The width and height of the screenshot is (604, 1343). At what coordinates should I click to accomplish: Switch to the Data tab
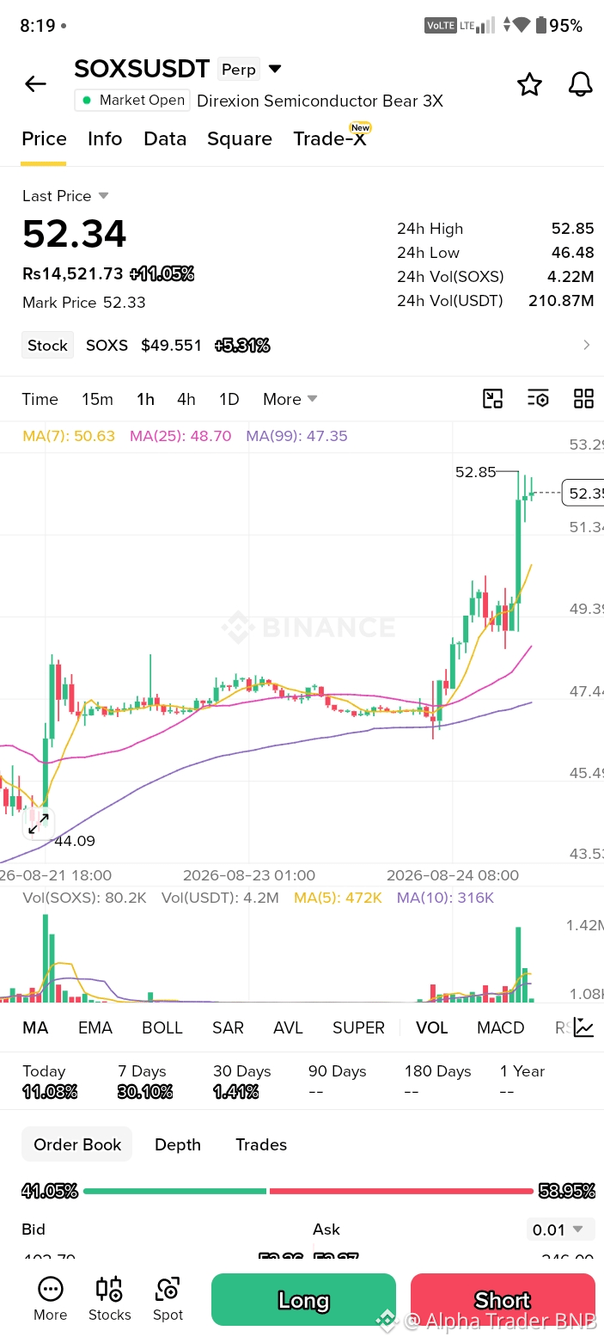165,138
